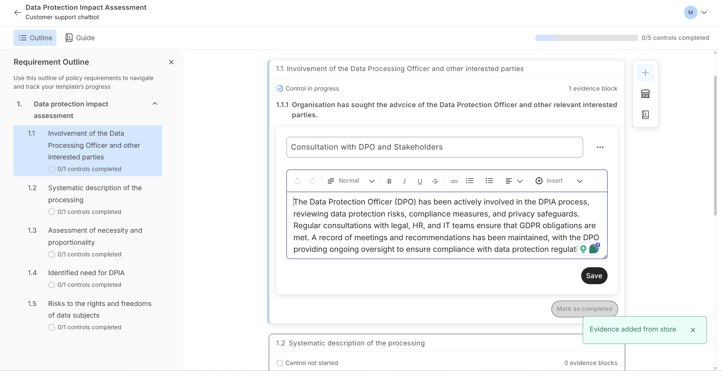Click the circle status under section 1.2

pyautogui.click(x=52, y=212)
